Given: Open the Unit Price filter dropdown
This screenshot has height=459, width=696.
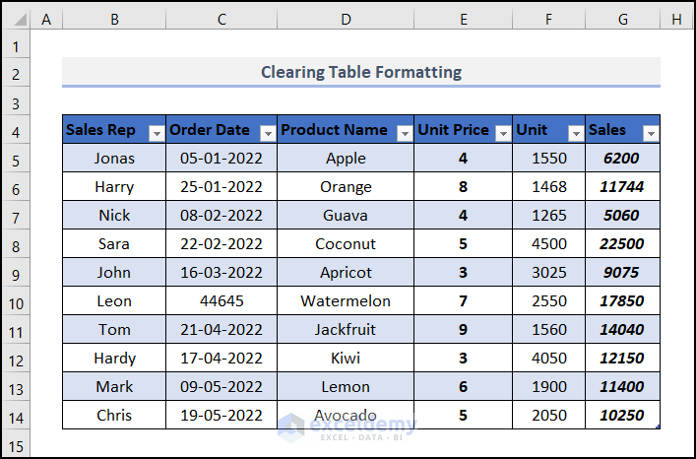Looking at the screenshot, I should (502, 132).
